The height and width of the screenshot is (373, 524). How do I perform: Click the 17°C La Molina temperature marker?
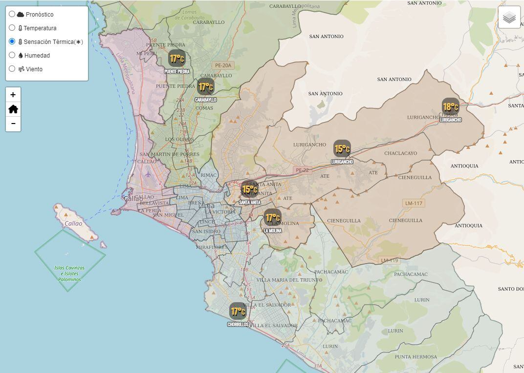(272, 217)
